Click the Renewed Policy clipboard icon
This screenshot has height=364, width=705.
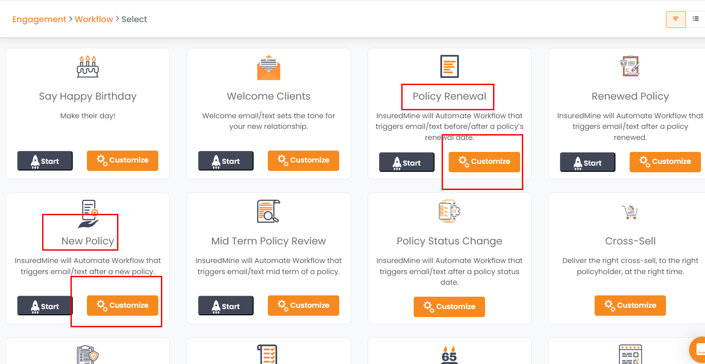tap(630, 66)
